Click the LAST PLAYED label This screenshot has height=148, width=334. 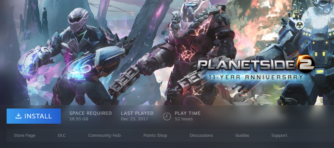point(137,113)
